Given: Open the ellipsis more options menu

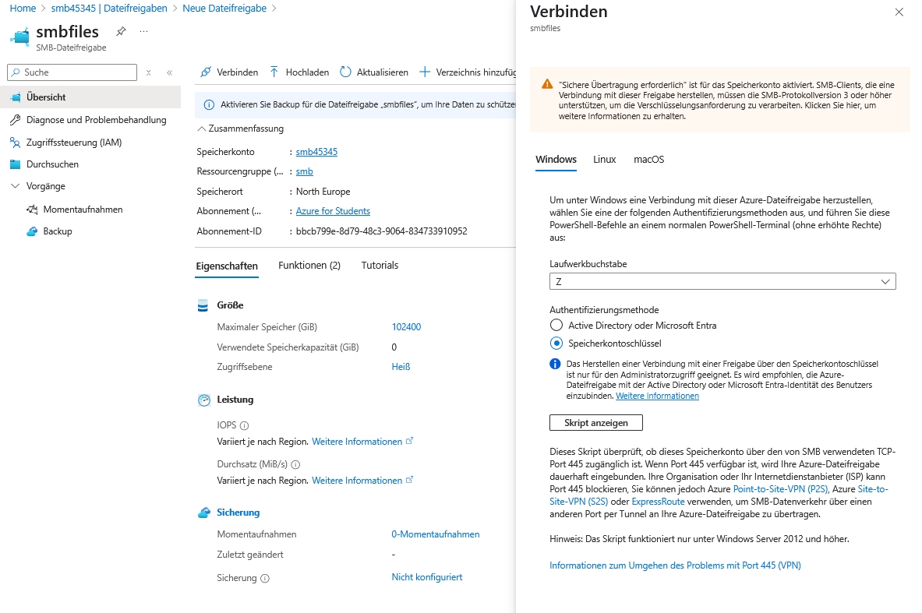Looking at the screenshot, I should (x=143, y=32).
